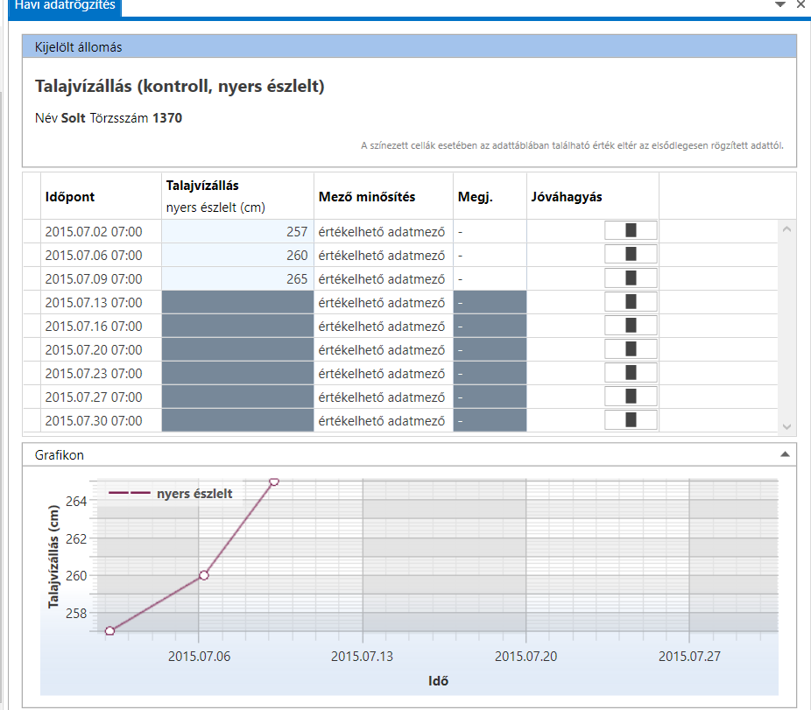
Task: Toggle approval for 2015.07.09 07:00 row
Action: tap(631, 278)
